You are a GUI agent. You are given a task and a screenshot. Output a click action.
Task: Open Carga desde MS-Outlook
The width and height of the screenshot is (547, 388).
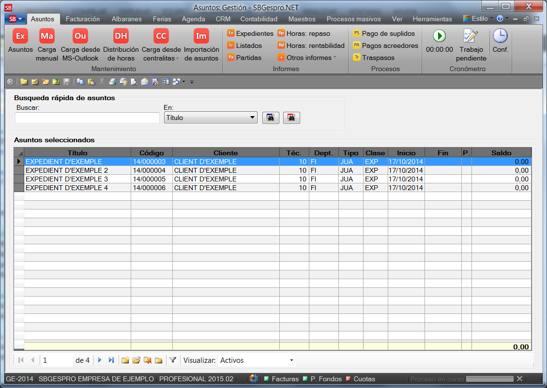pos(80,36)
